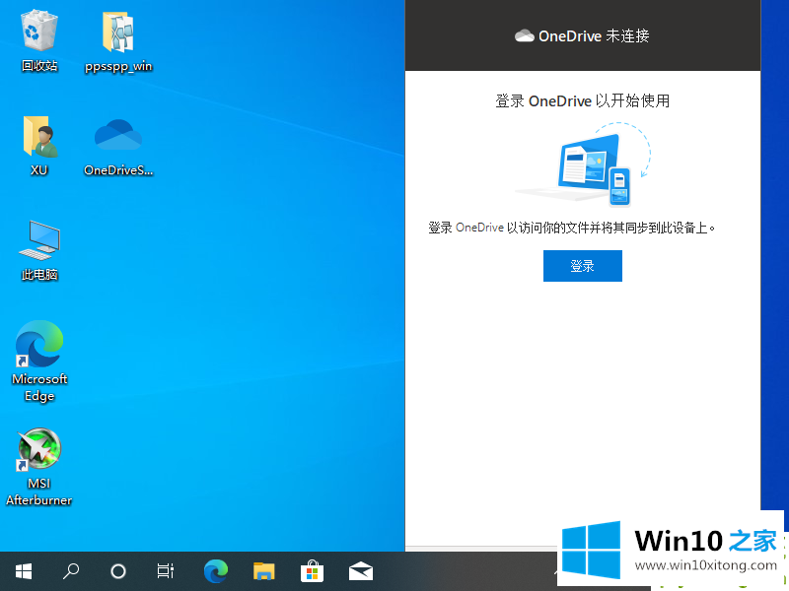Image resolution: width=789 pixels, height=591 pixels.
Task: Open Microsoft Store from taskbar
Action: (312, 571)
